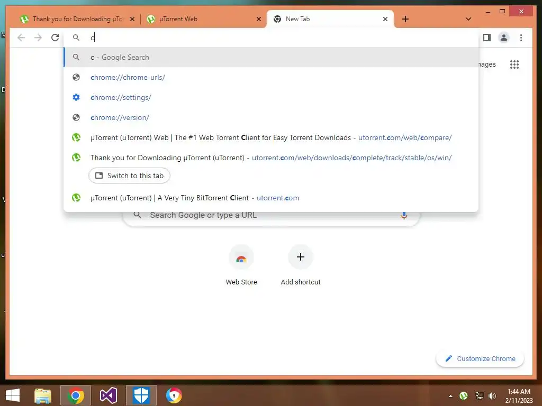Viewport: 542px width, 406px height.
Task: Open File Explorer from the taskbar
Action: tap(43, 395)
